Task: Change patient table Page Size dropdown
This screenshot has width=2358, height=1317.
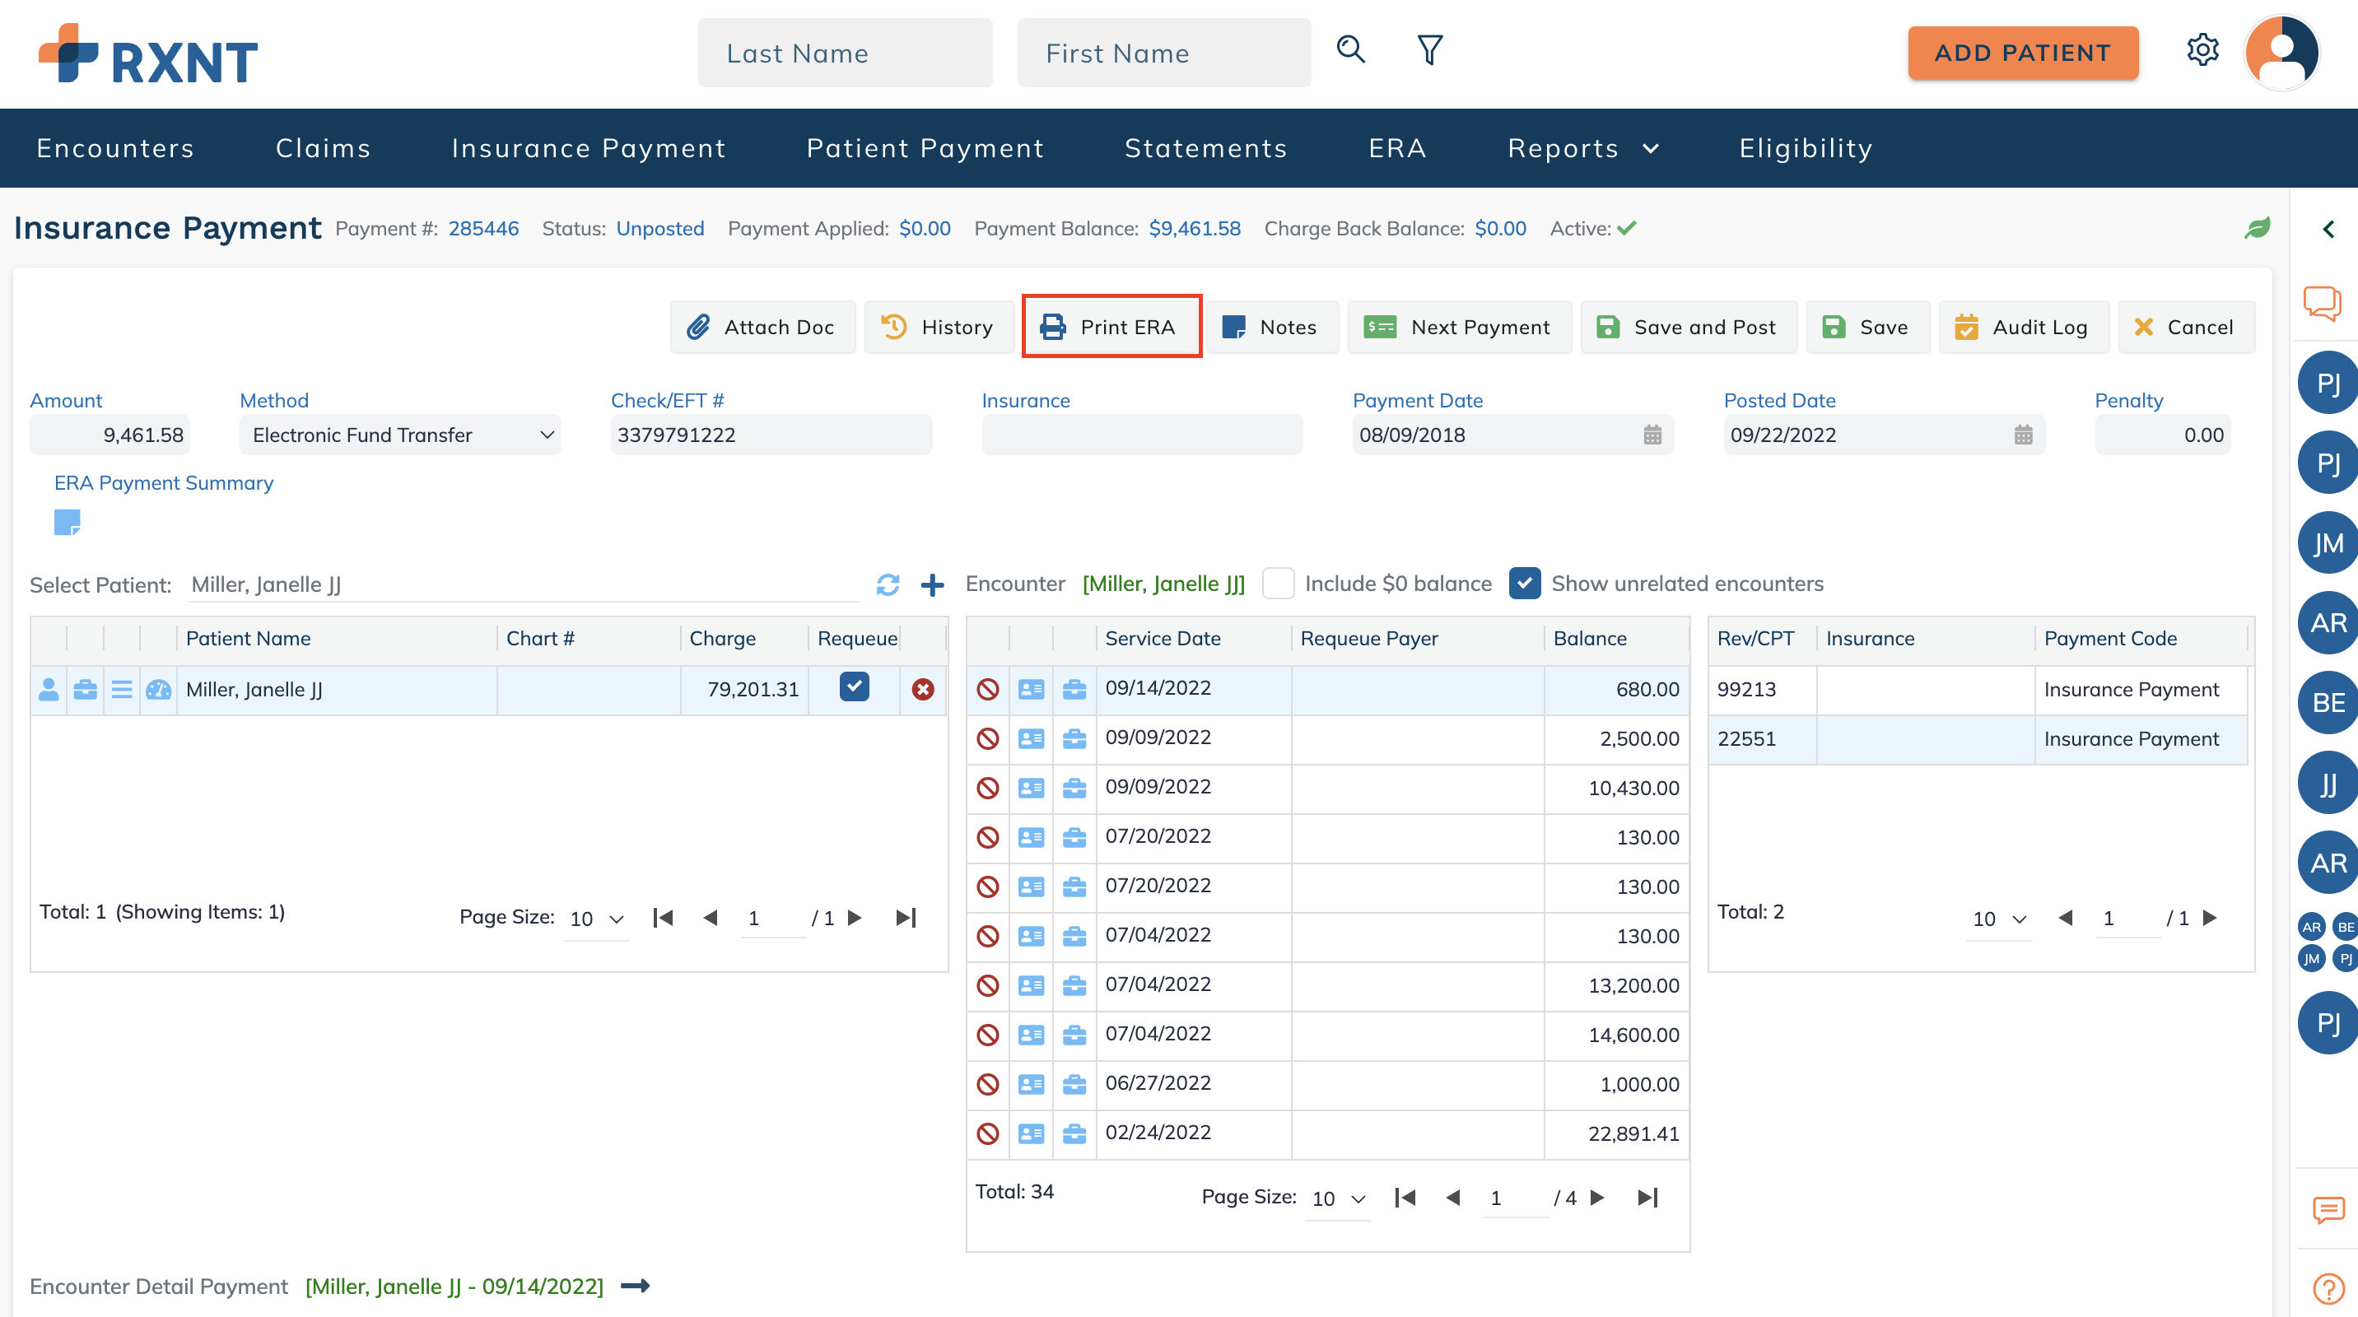Action: (596, 919)
